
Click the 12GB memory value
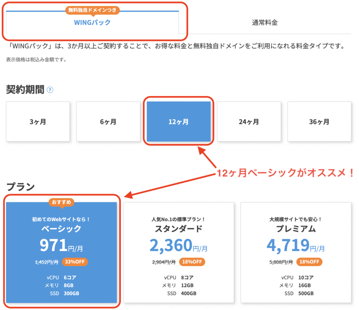[187, 285]
